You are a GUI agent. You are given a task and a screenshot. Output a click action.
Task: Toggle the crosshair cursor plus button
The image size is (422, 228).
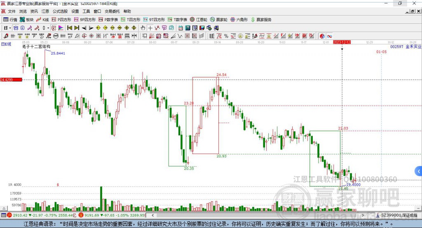(x=150, y=28)
